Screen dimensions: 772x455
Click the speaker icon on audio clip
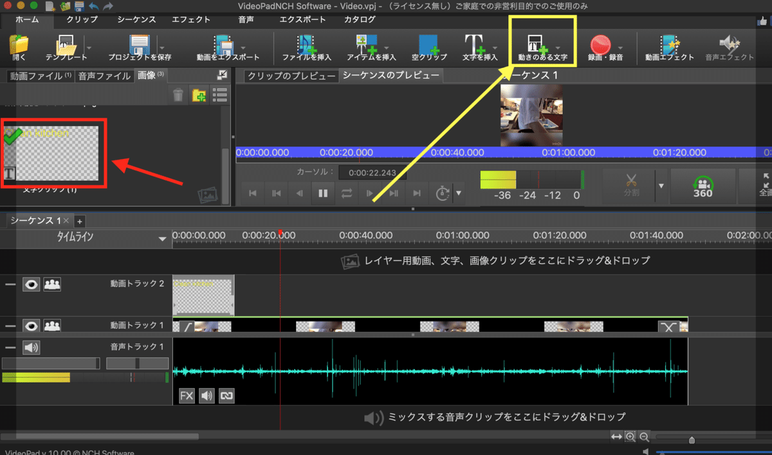click(x=207, y=395)
